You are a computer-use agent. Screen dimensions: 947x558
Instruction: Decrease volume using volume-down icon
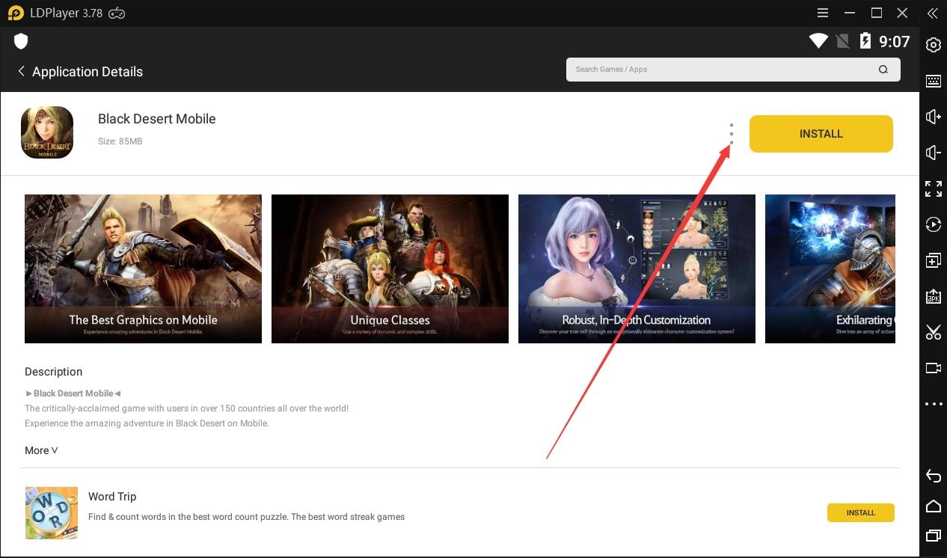[933, 153]
